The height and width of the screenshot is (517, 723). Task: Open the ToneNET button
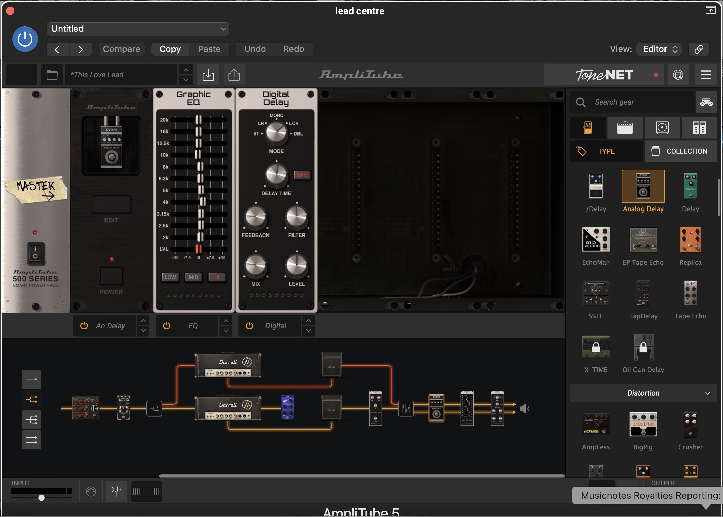tap(604, 75)
